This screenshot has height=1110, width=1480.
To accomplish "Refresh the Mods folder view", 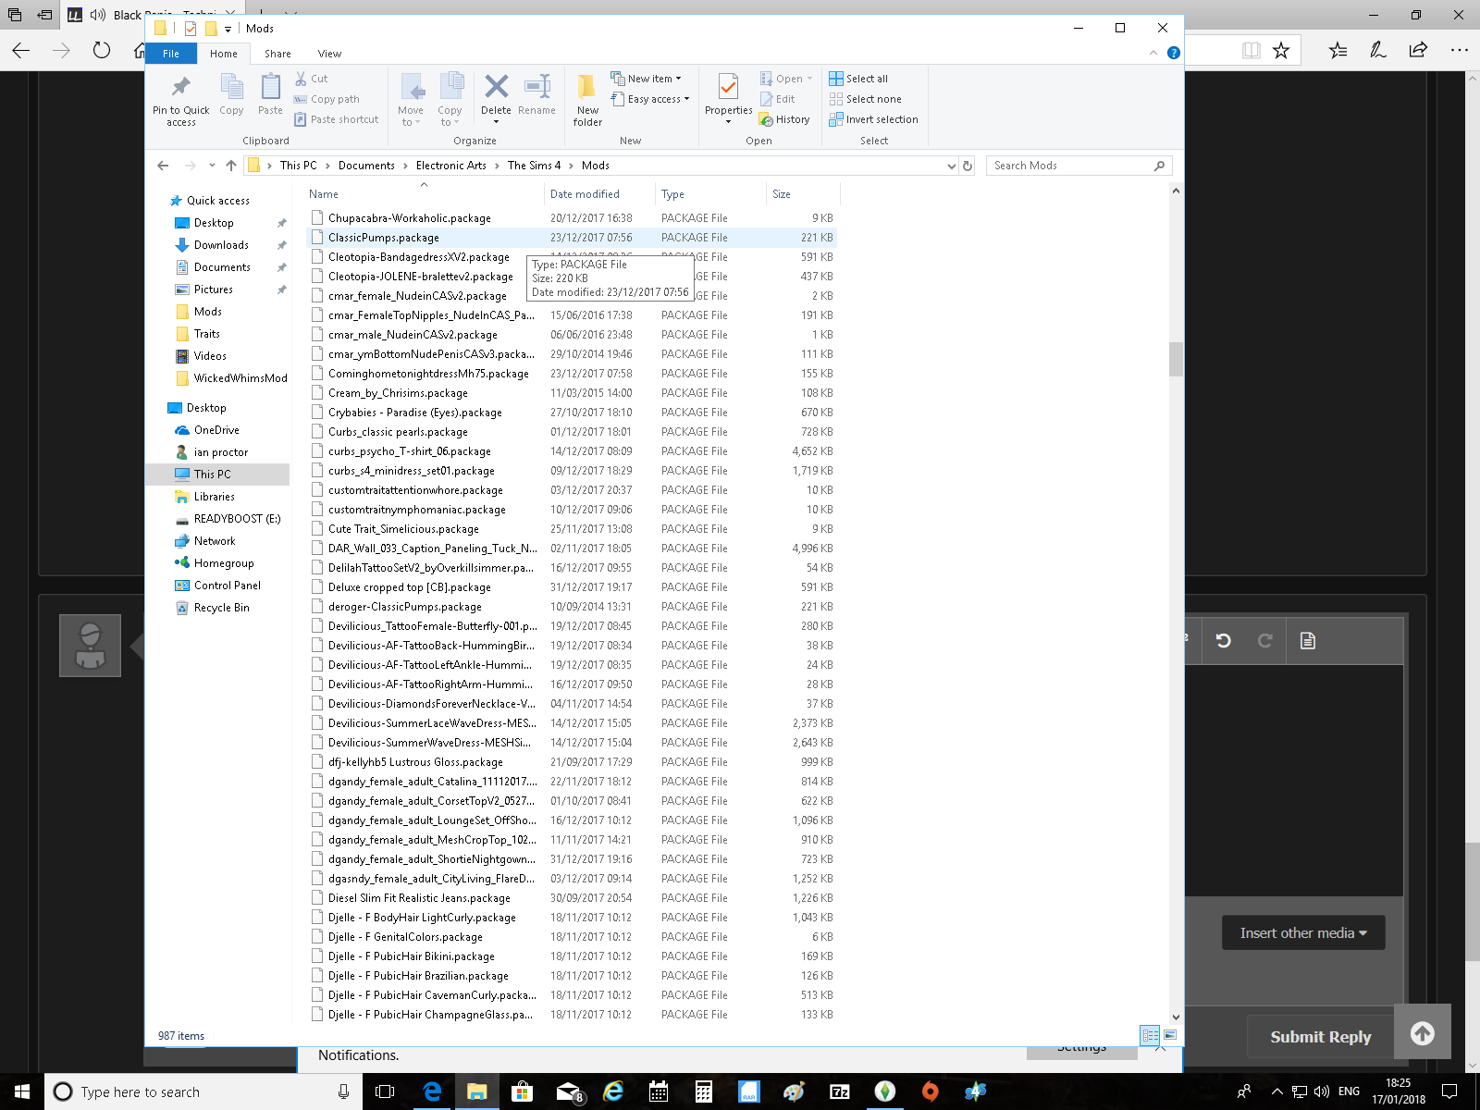I will click(968, 166).
